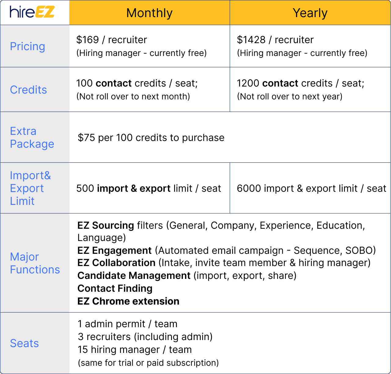Image resolution: width=391 pixels, height=374 pixels.
Task: Click the $1428 / recruiter yearly price
Action: tap(275, 40)
